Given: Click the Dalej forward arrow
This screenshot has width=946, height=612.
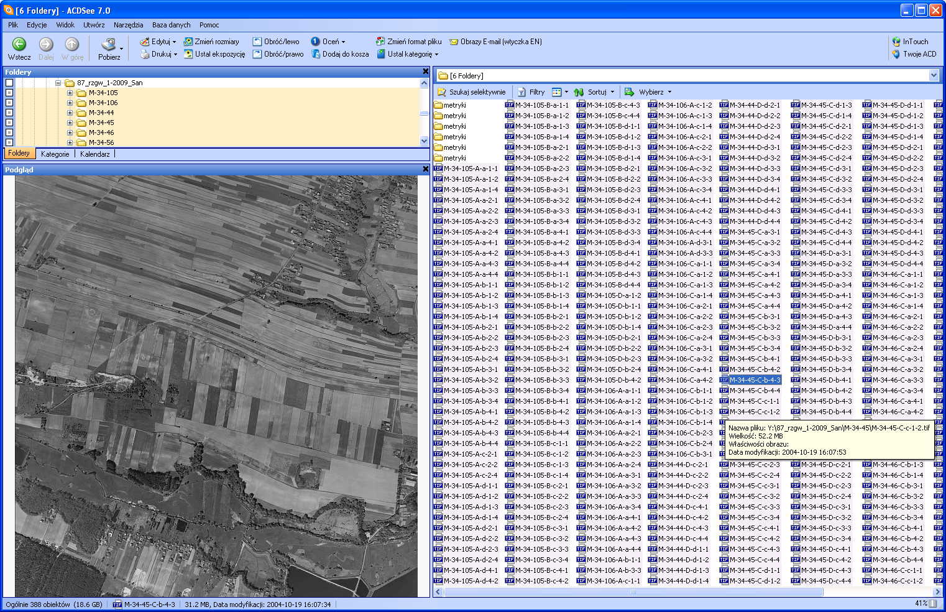Looking at the screenshot, I should 46,49.
